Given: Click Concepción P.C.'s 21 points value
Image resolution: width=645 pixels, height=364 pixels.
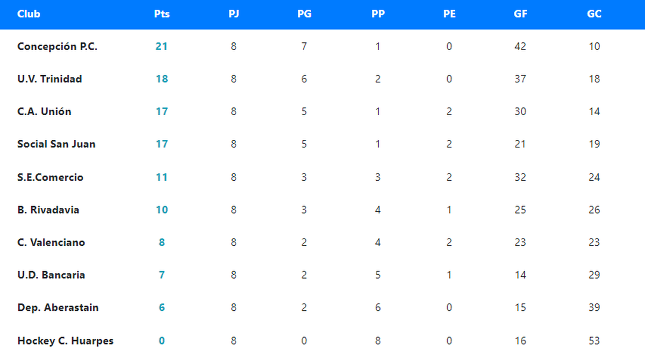Looking at the screenshot, I should (x=162, y=46).
